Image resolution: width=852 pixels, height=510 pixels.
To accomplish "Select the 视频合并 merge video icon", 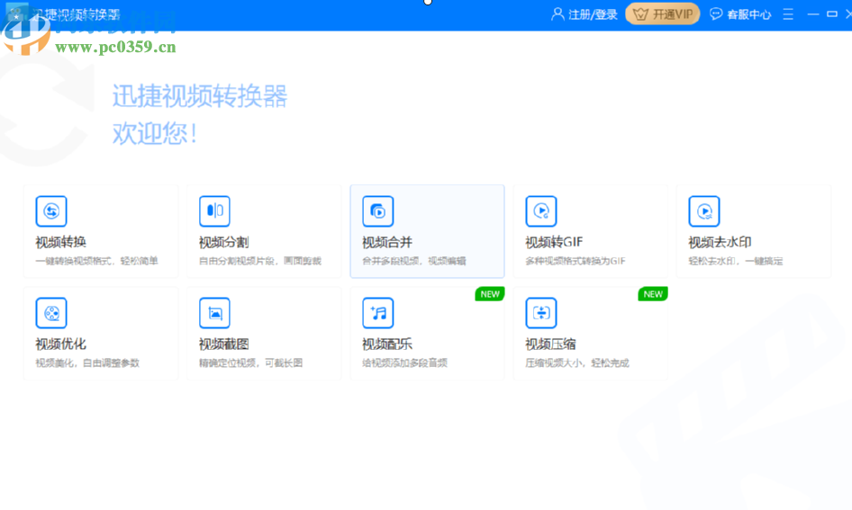I will coord(378,211).
